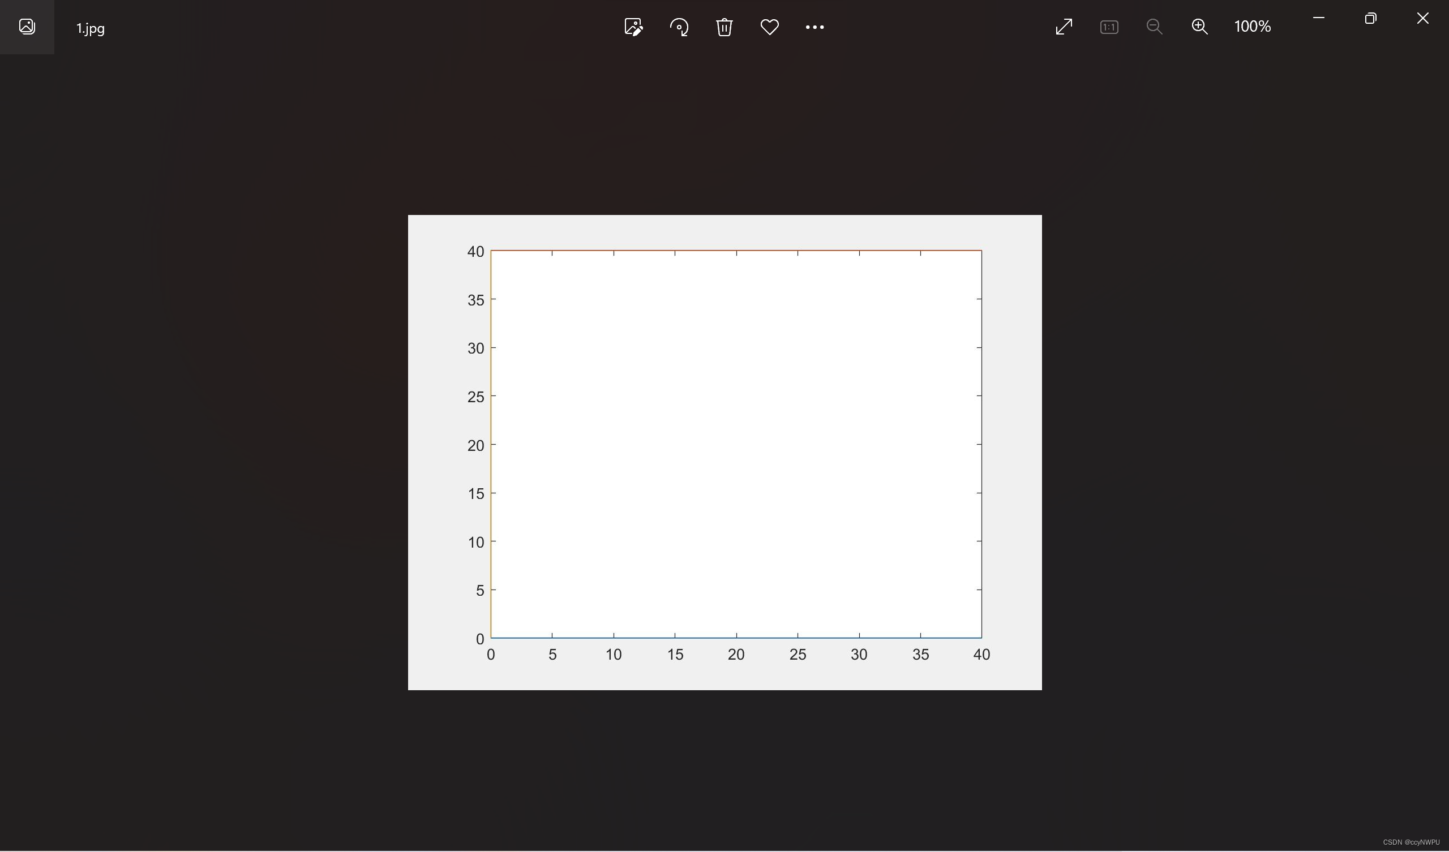Viewport: 1449px width, 852px height.
Task: Rotate the photo
Action: click(x=680, y=27)
